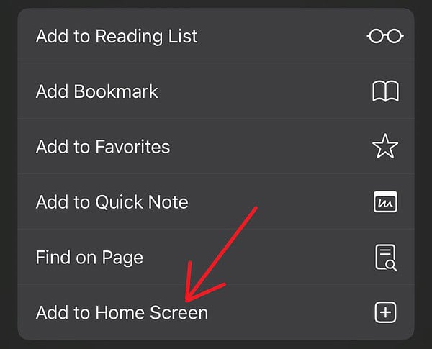Viewport: 432px width, 349px height.
Task: Select Add to Home Screen
Action: [x=216, y=312]
